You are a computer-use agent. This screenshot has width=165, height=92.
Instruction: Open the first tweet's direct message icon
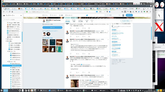(x=89, y=28)
